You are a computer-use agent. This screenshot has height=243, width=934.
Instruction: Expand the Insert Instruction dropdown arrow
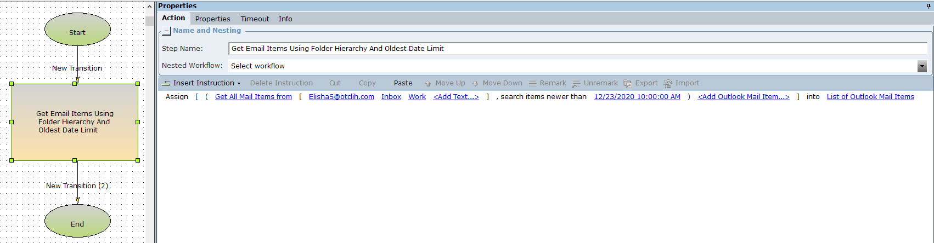click(239, 84)
